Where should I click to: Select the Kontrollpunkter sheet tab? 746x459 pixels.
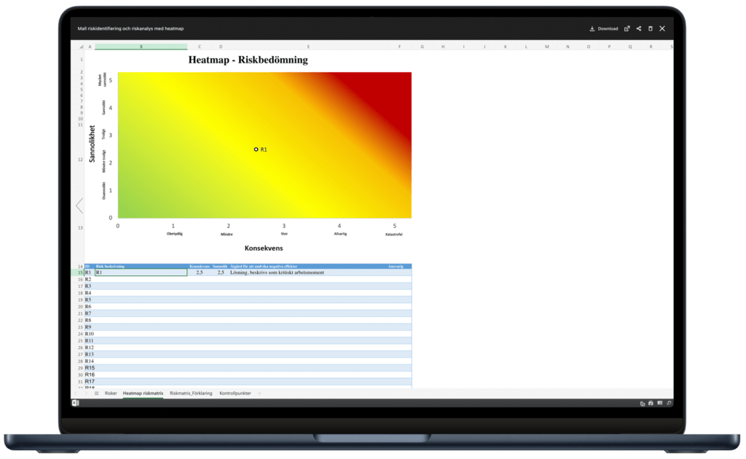coord(235,393)
